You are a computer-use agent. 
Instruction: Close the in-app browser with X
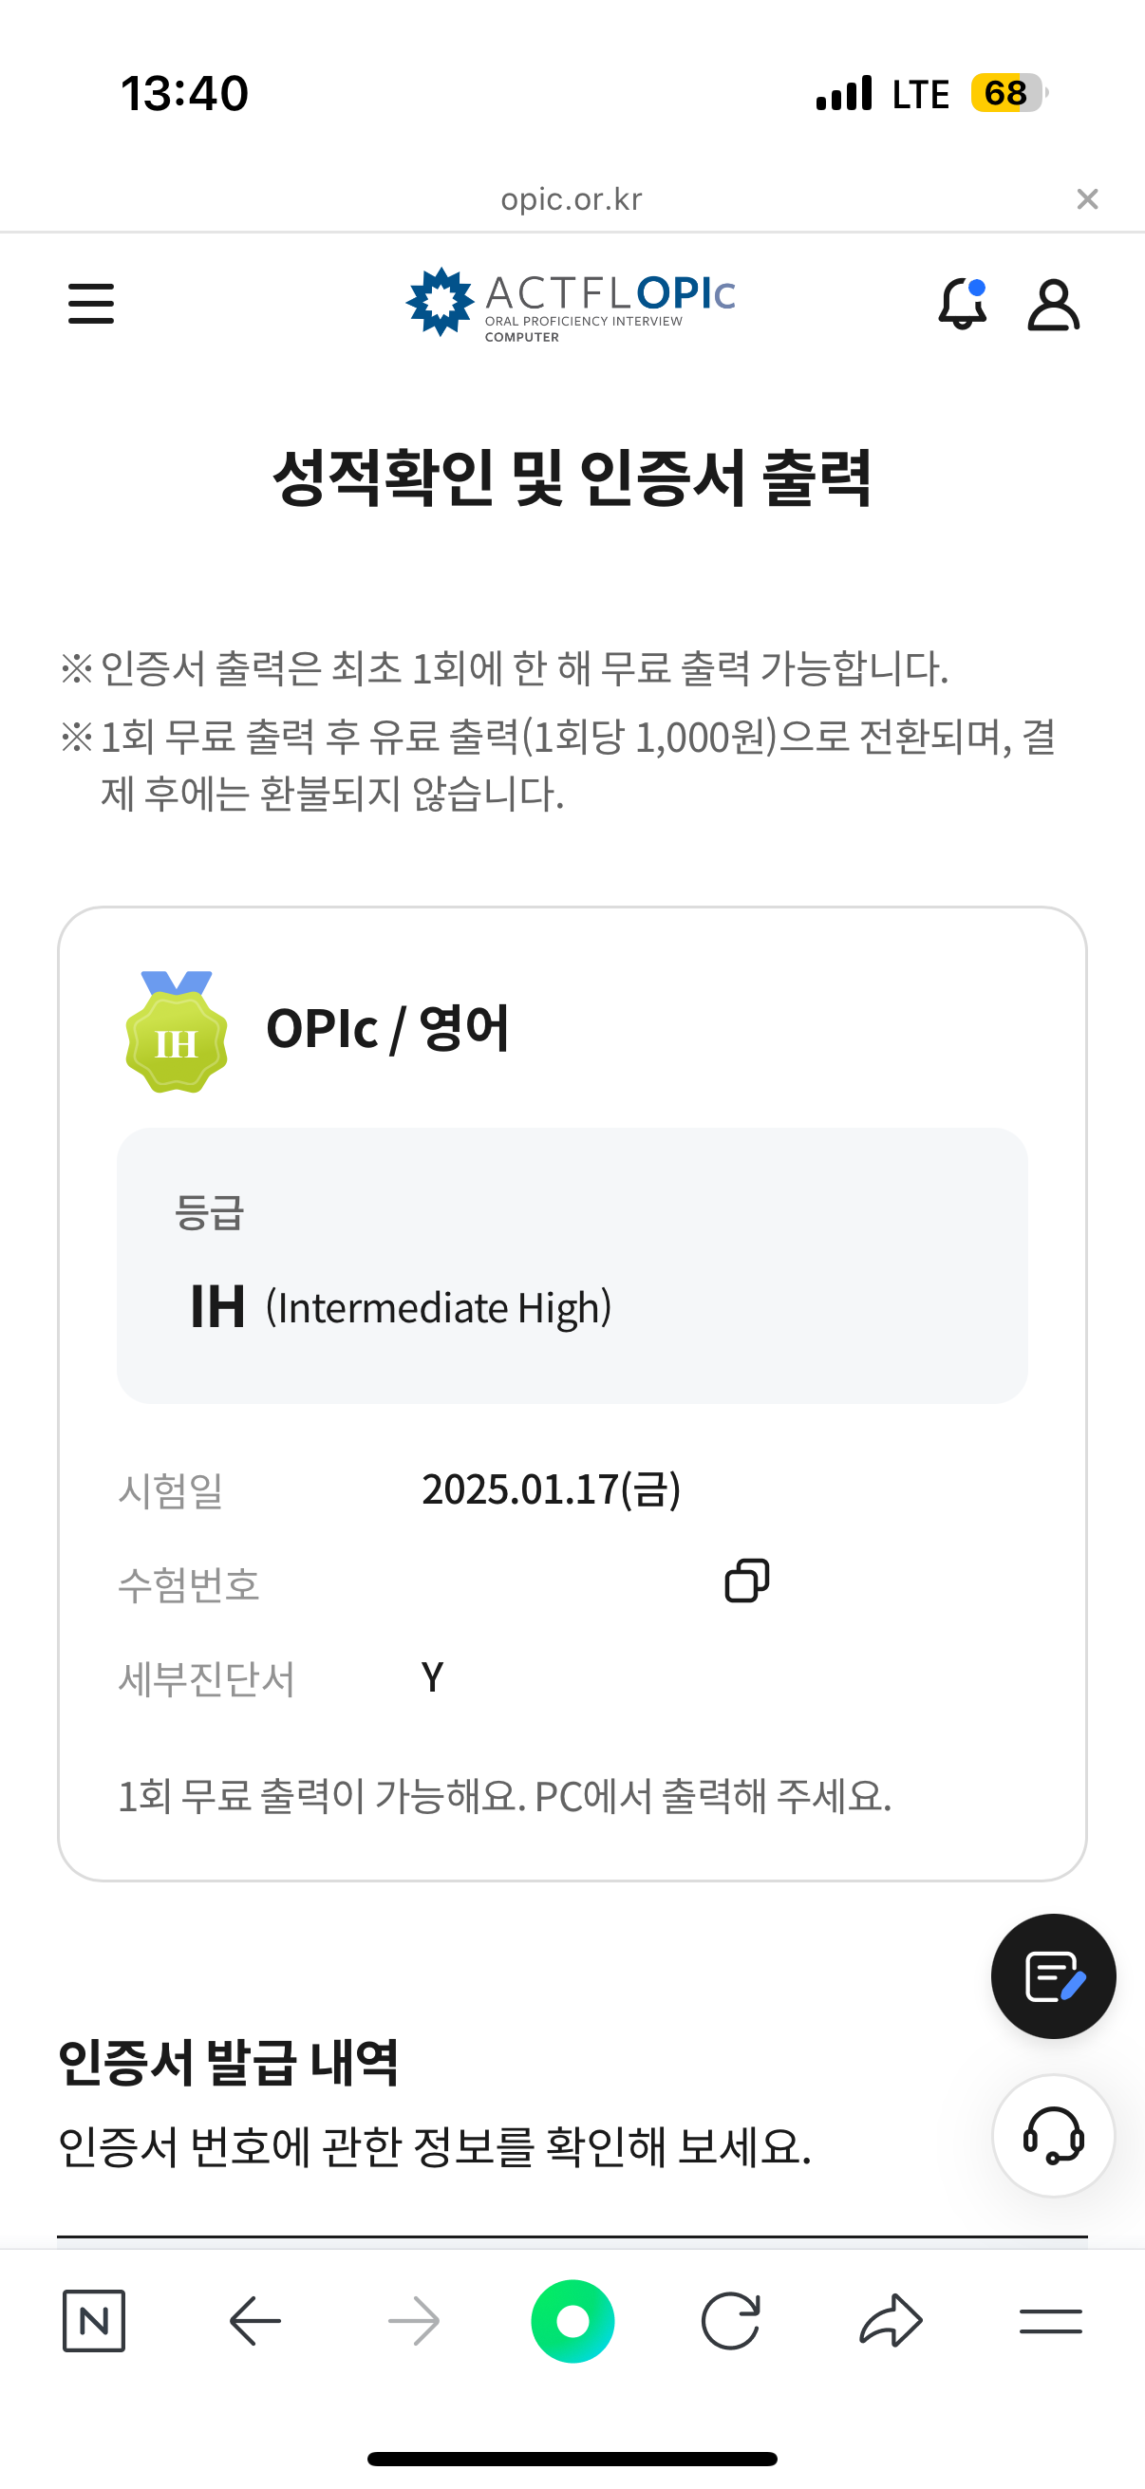(1087, 199)
